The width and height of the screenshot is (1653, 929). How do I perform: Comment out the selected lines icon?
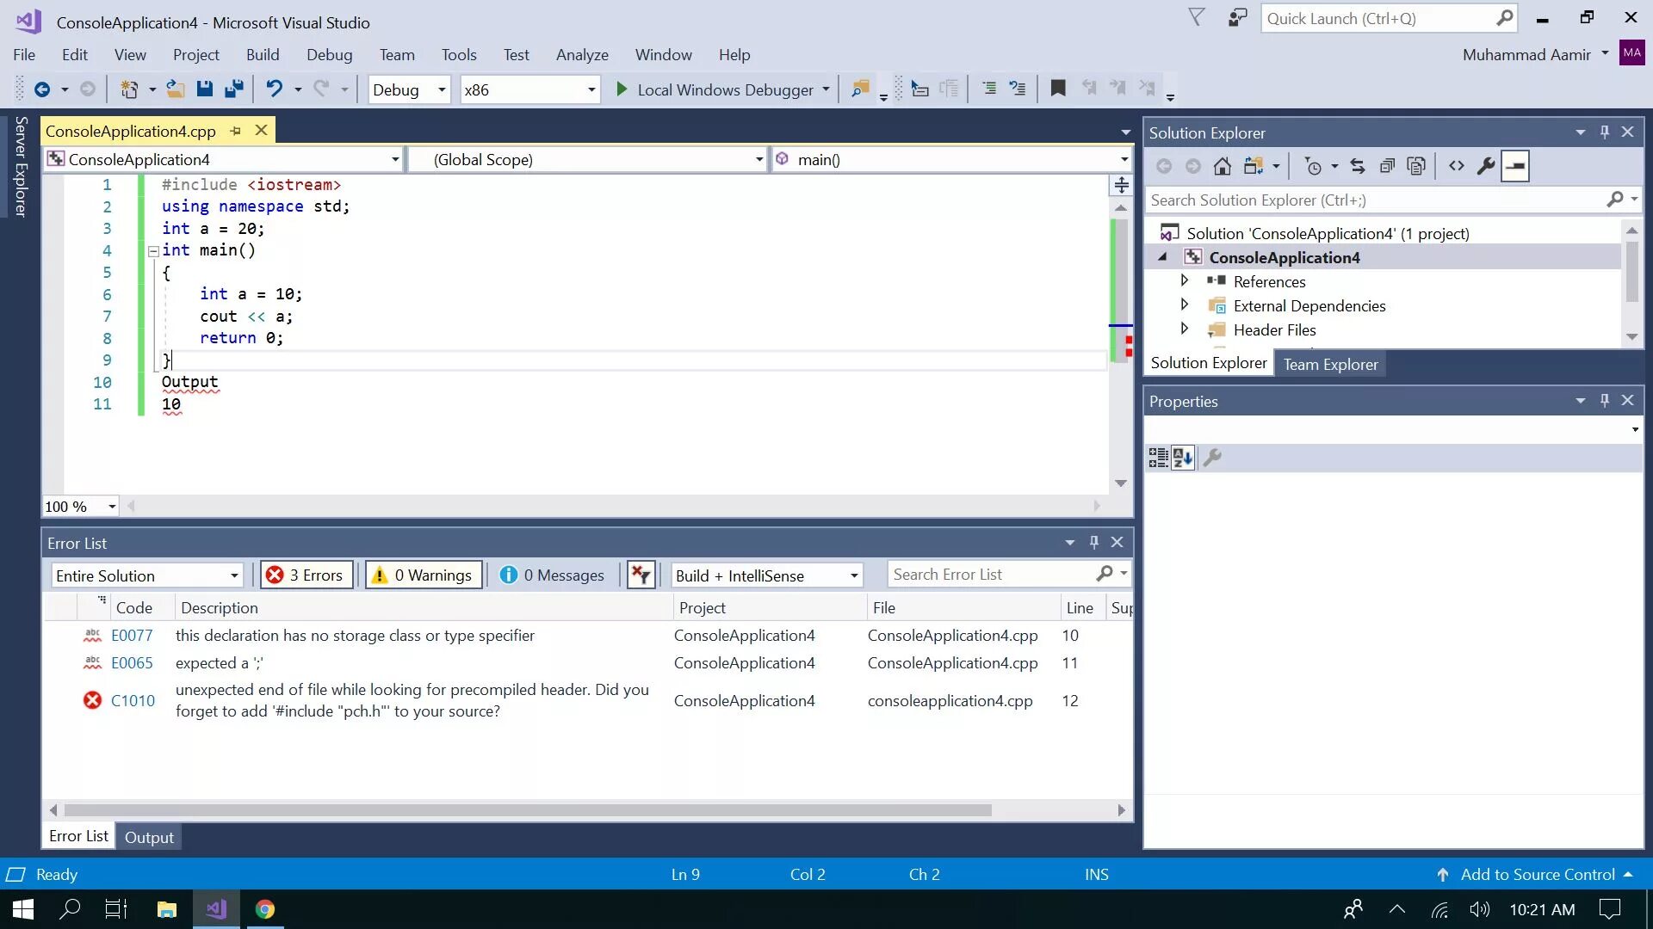(989, 89)
